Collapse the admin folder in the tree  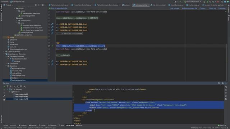click(x=17, y=11)
